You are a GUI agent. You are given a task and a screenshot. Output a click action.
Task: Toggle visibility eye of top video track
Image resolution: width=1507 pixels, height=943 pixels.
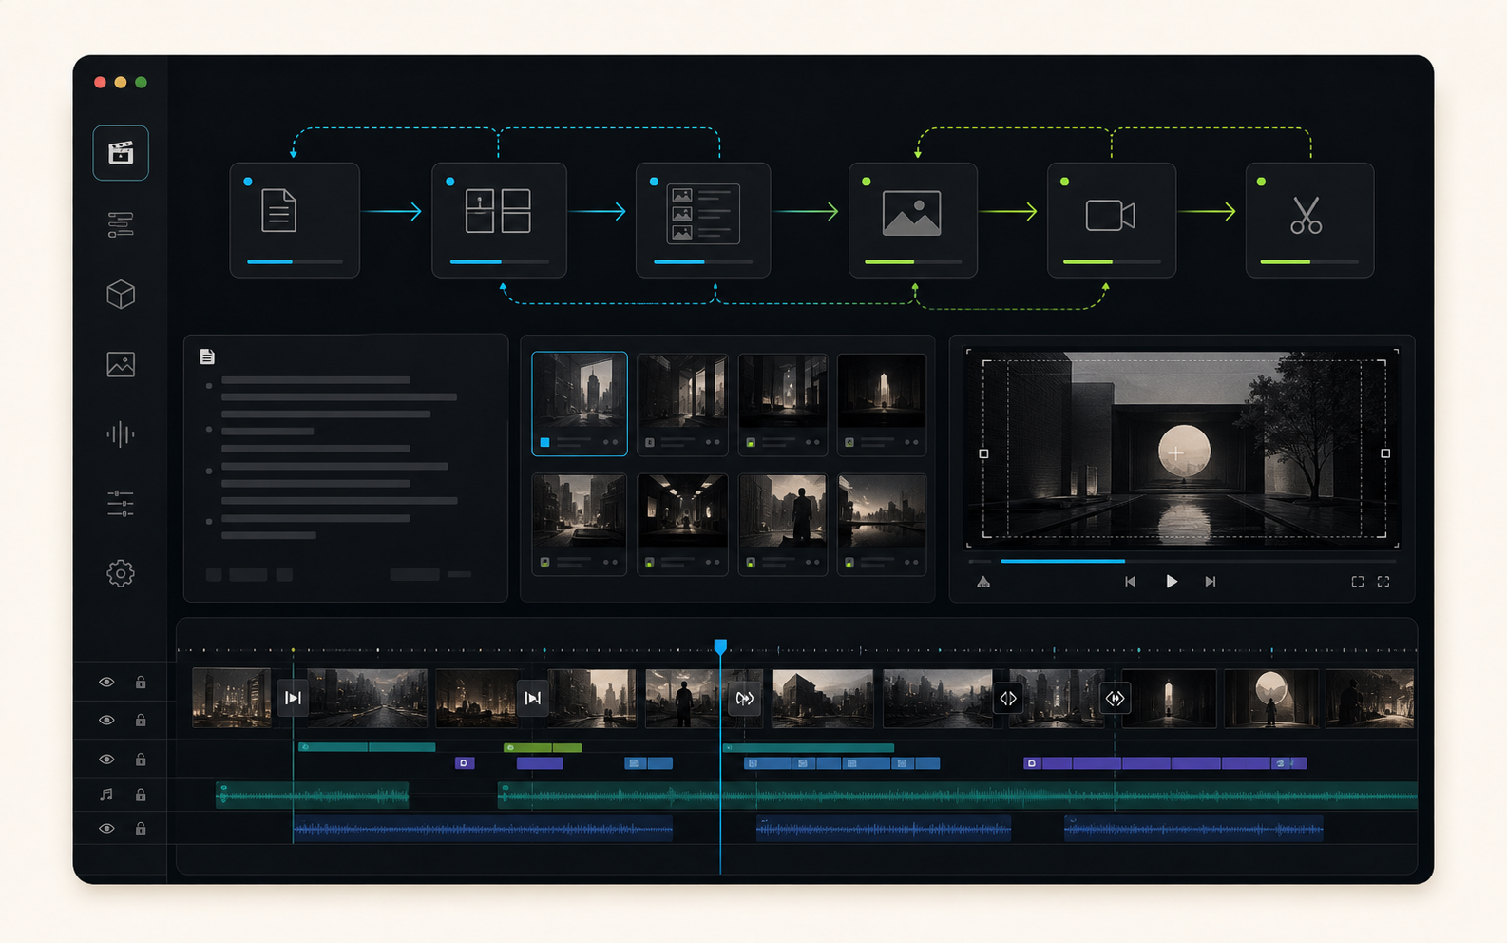[x=106, y=683]
